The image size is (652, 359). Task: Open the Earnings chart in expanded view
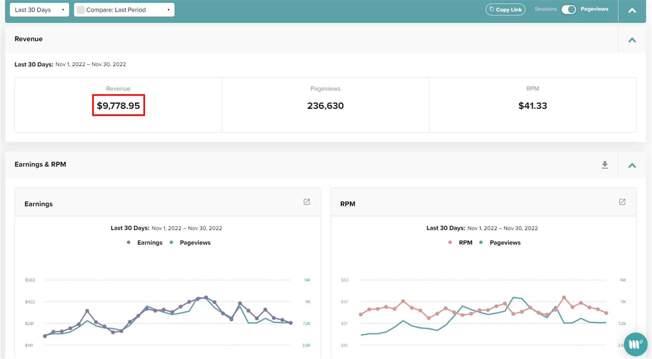coord(307,202)
